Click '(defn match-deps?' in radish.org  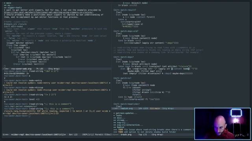123,57
